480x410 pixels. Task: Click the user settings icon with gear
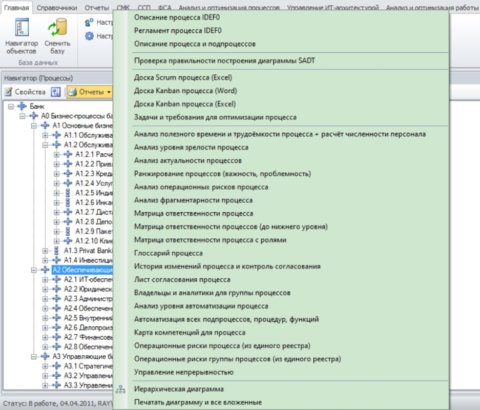coord(89,23)
